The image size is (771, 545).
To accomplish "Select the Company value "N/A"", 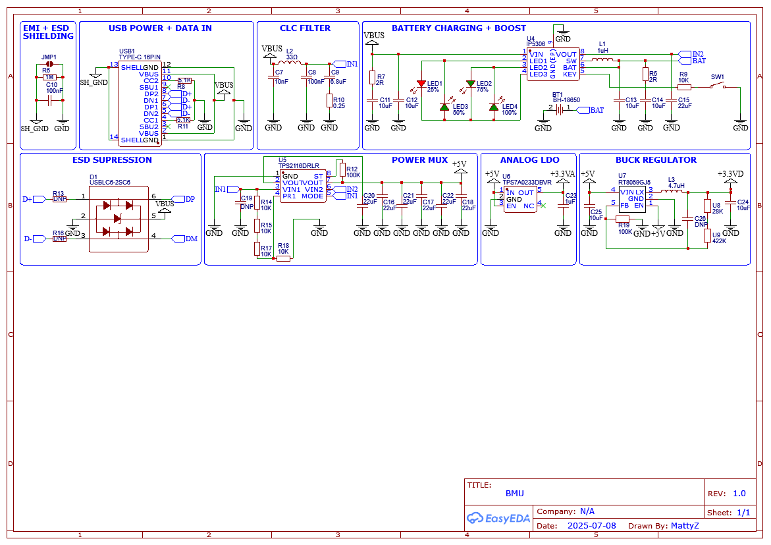I will click(x=587, y=511).
